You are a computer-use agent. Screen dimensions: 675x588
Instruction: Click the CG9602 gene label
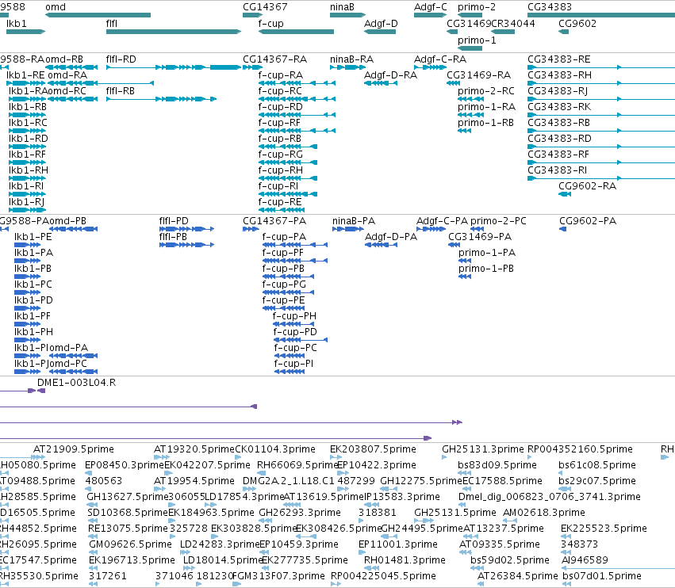(577, 23)
